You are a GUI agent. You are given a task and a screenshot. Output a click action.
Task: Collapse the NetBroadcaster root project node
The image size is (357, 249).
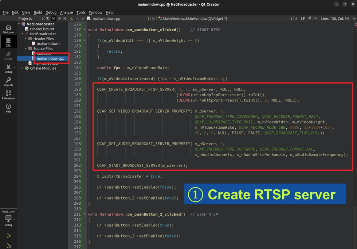coord(19,24)
